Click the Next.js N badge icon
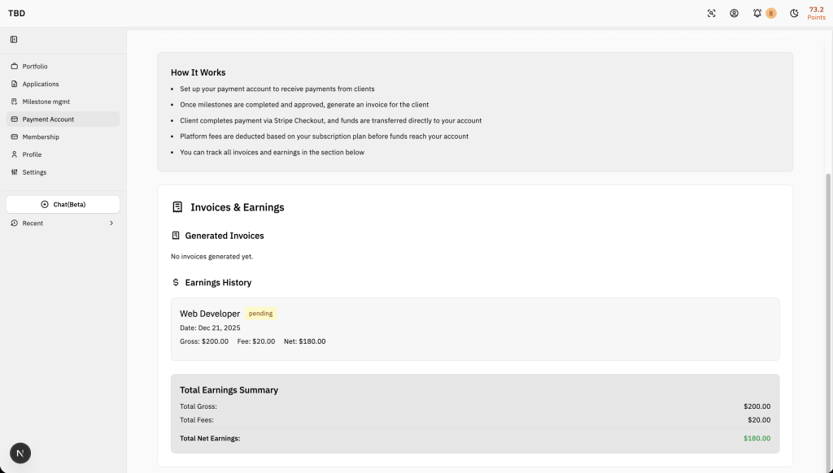 [x=20, y=453]
